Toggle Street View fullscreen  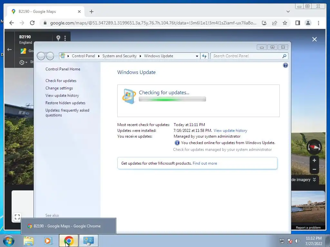coord(17,217)
